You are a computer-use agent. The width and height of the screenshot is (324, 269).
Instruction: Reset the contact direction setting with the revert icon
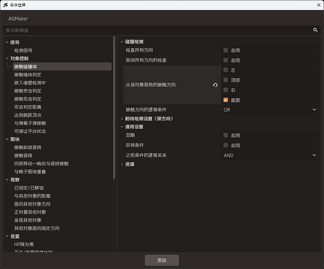click(215, 85)
